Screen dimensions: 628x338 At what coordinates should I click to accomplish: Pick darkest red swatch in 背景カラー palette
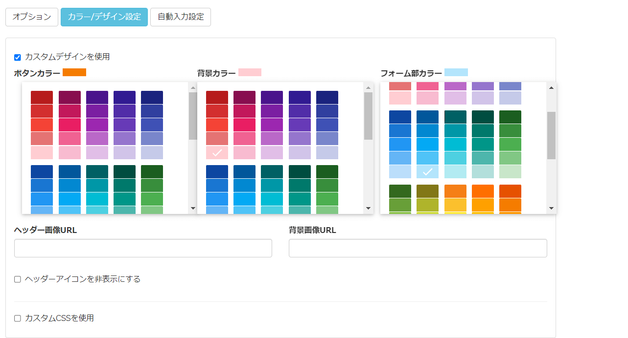pos(217,97)
